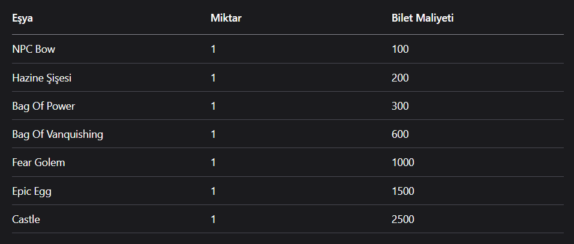This screenshot has height=244, width=574.
Task: Select the Castle item cell
Action: (26, 219)
